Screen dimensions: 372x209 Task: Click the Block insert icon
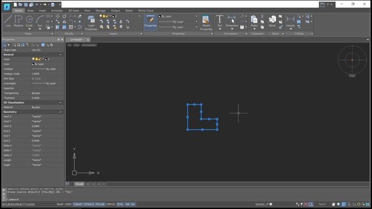(273, 21)
